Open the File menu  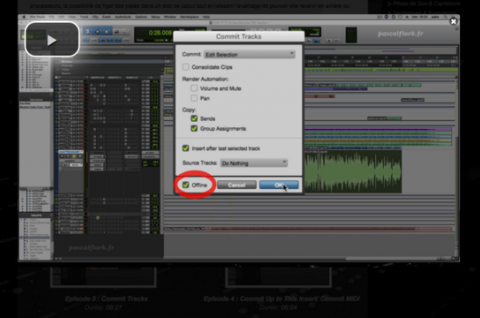(x=51, y=17)
